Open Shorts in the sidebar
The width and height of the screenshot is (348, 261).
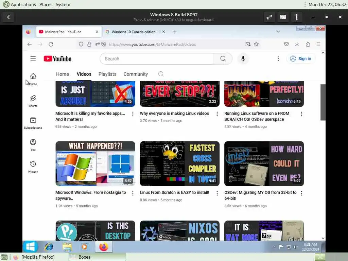click(x=33, y=101)
